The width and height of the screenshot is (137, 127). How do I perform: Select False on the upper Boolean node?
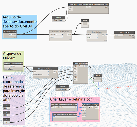pos(60,20)
